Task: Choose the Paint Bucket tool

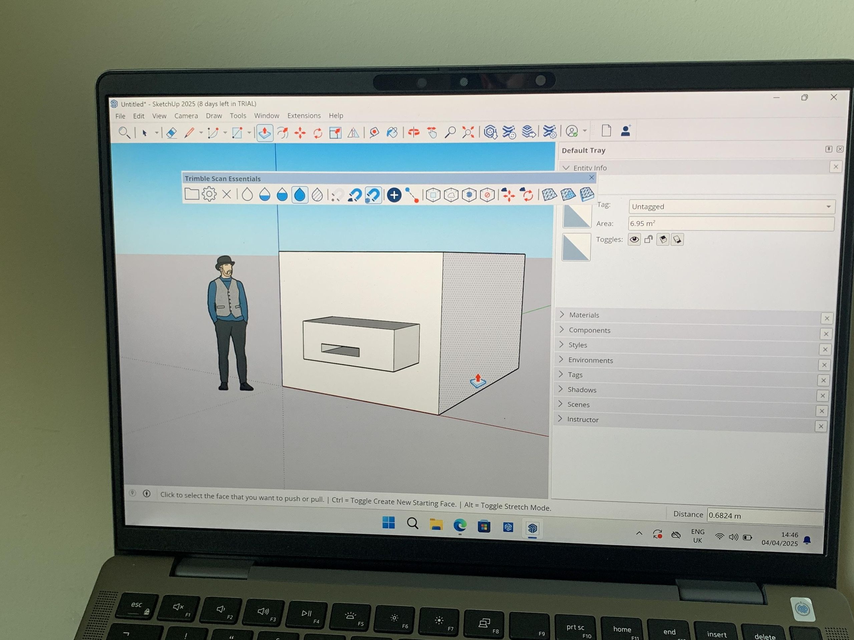Action: (392, 133)
